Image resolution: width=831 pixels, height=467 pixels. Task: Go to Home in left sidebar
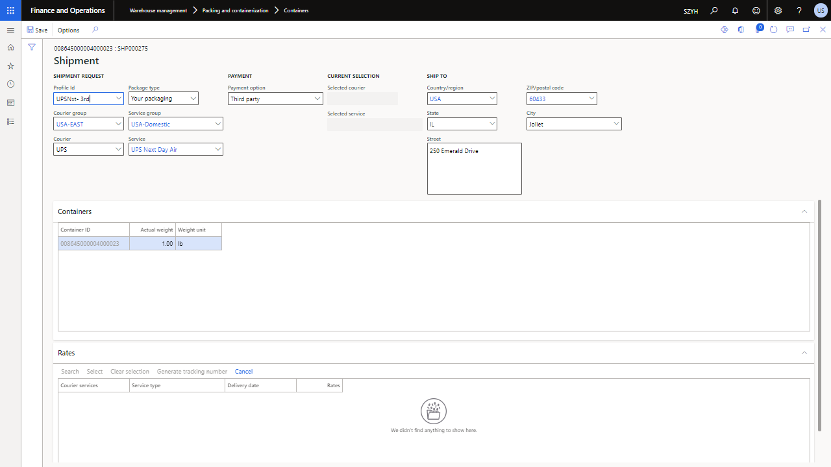[x=10, y=47]
